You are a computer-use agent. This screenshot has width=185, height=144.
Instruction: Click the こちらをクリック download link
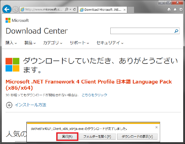point(94,95)
